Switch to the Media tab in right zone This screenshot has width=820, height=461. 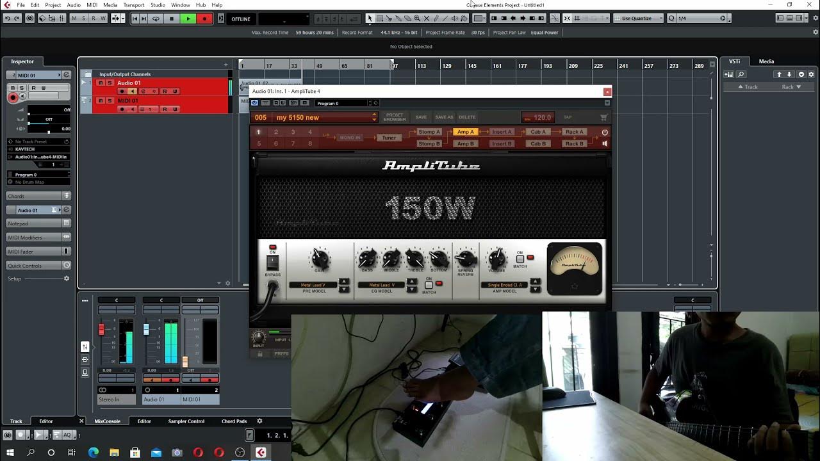(766, 61)
